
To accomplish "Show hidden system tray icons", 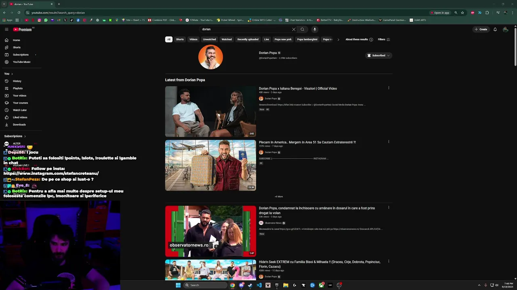I will click(479, 285).
